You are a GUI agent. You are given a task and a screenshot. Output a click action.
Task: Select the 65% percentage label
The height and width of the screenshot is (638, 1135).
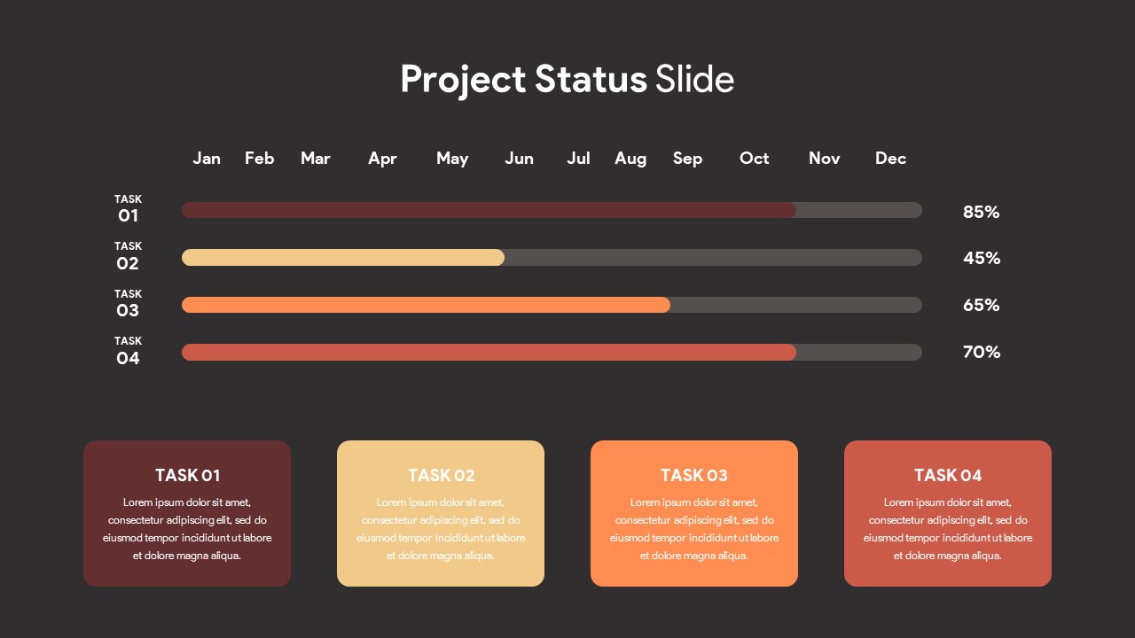coord(982,305)
